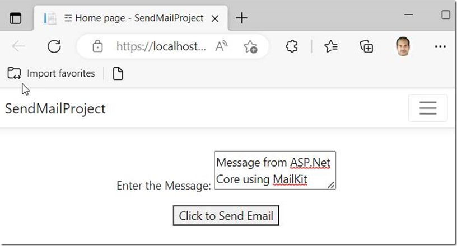The height and width of the screenshot is (246, 457).
Task: Open the user profile avatar
Action: click(403, 46)
